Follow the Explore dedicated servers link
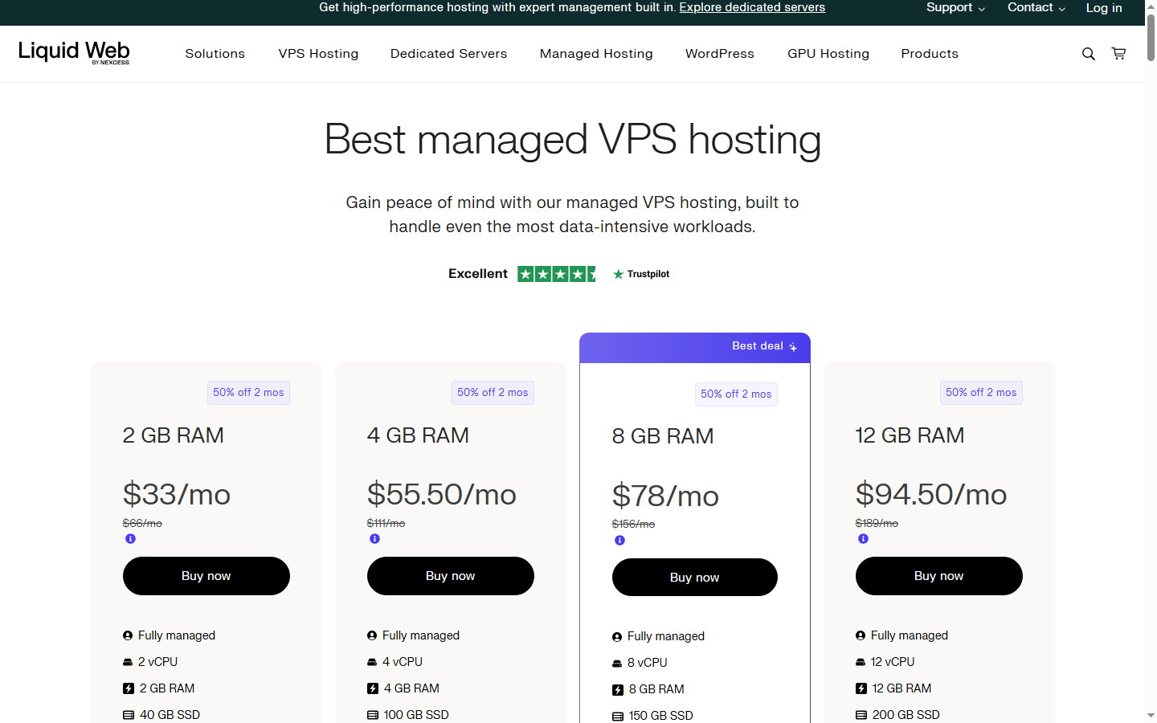 pyautogui.click(x=752, y=7)
